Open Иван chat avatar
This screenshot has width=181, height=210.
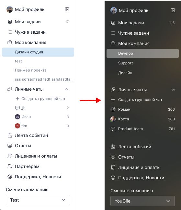[x=17, y=117]
